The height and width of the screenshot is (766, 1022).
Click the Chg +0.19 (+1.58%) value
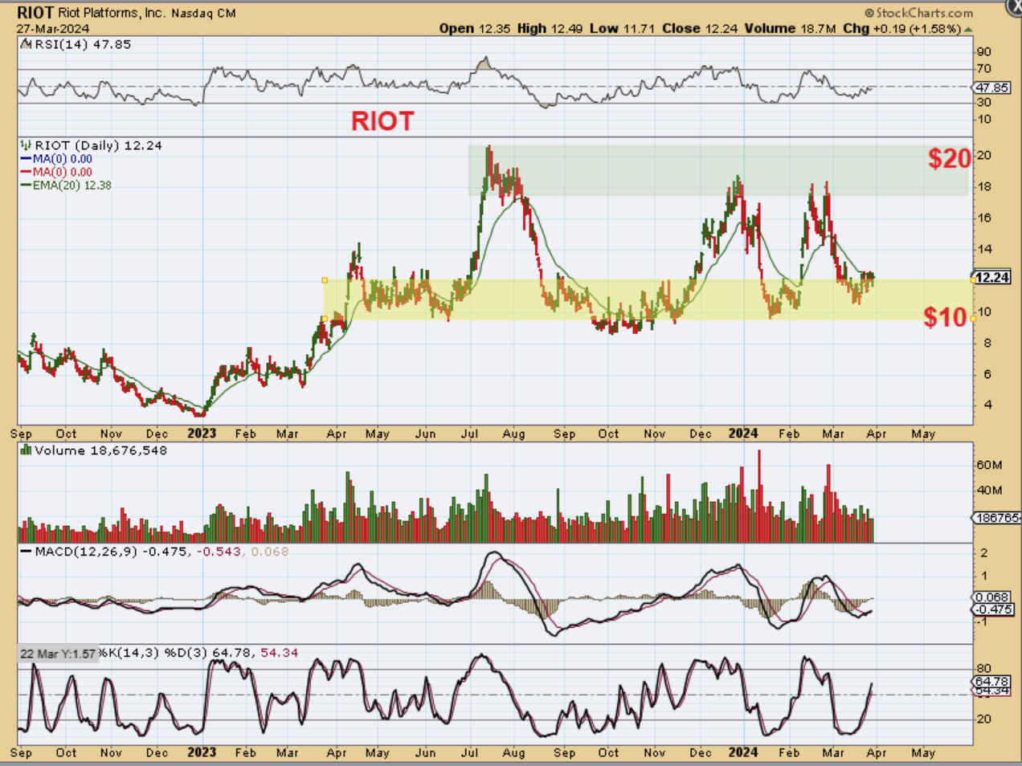tap(901, 29)
